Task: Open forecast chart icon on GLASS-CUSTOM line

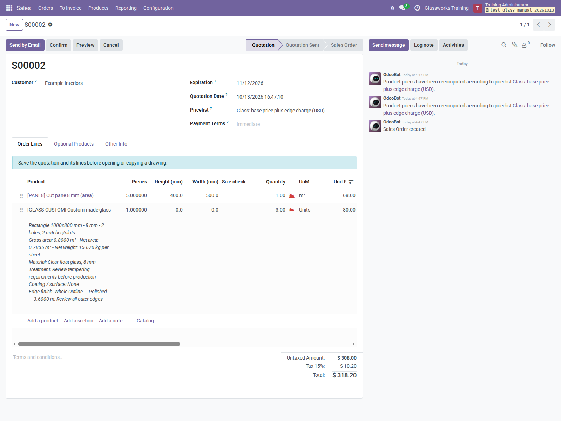Action: [291, 210]
